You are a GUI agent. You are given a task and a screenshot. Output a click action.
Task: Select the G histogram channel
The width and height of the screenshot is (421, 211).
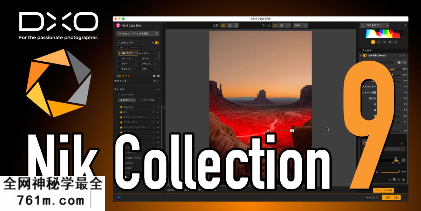(x=385, y=42)
